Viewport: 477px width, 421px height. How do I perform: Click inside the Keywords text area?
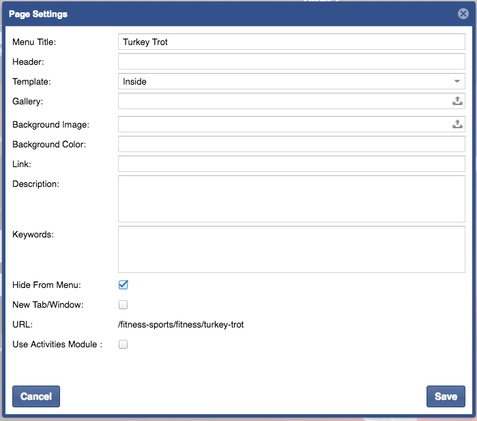(x=291, y=249)
